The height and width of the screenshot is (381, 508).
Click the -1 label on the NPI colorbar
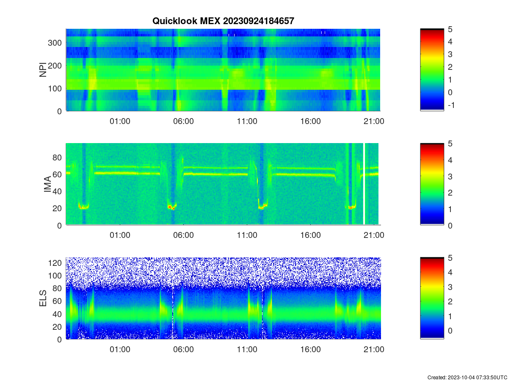click(x=451, y=105)
